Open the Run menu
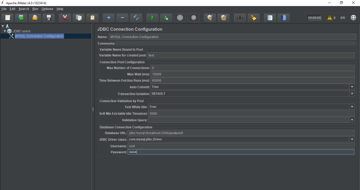The image size is (360, 190). (35, 9)
